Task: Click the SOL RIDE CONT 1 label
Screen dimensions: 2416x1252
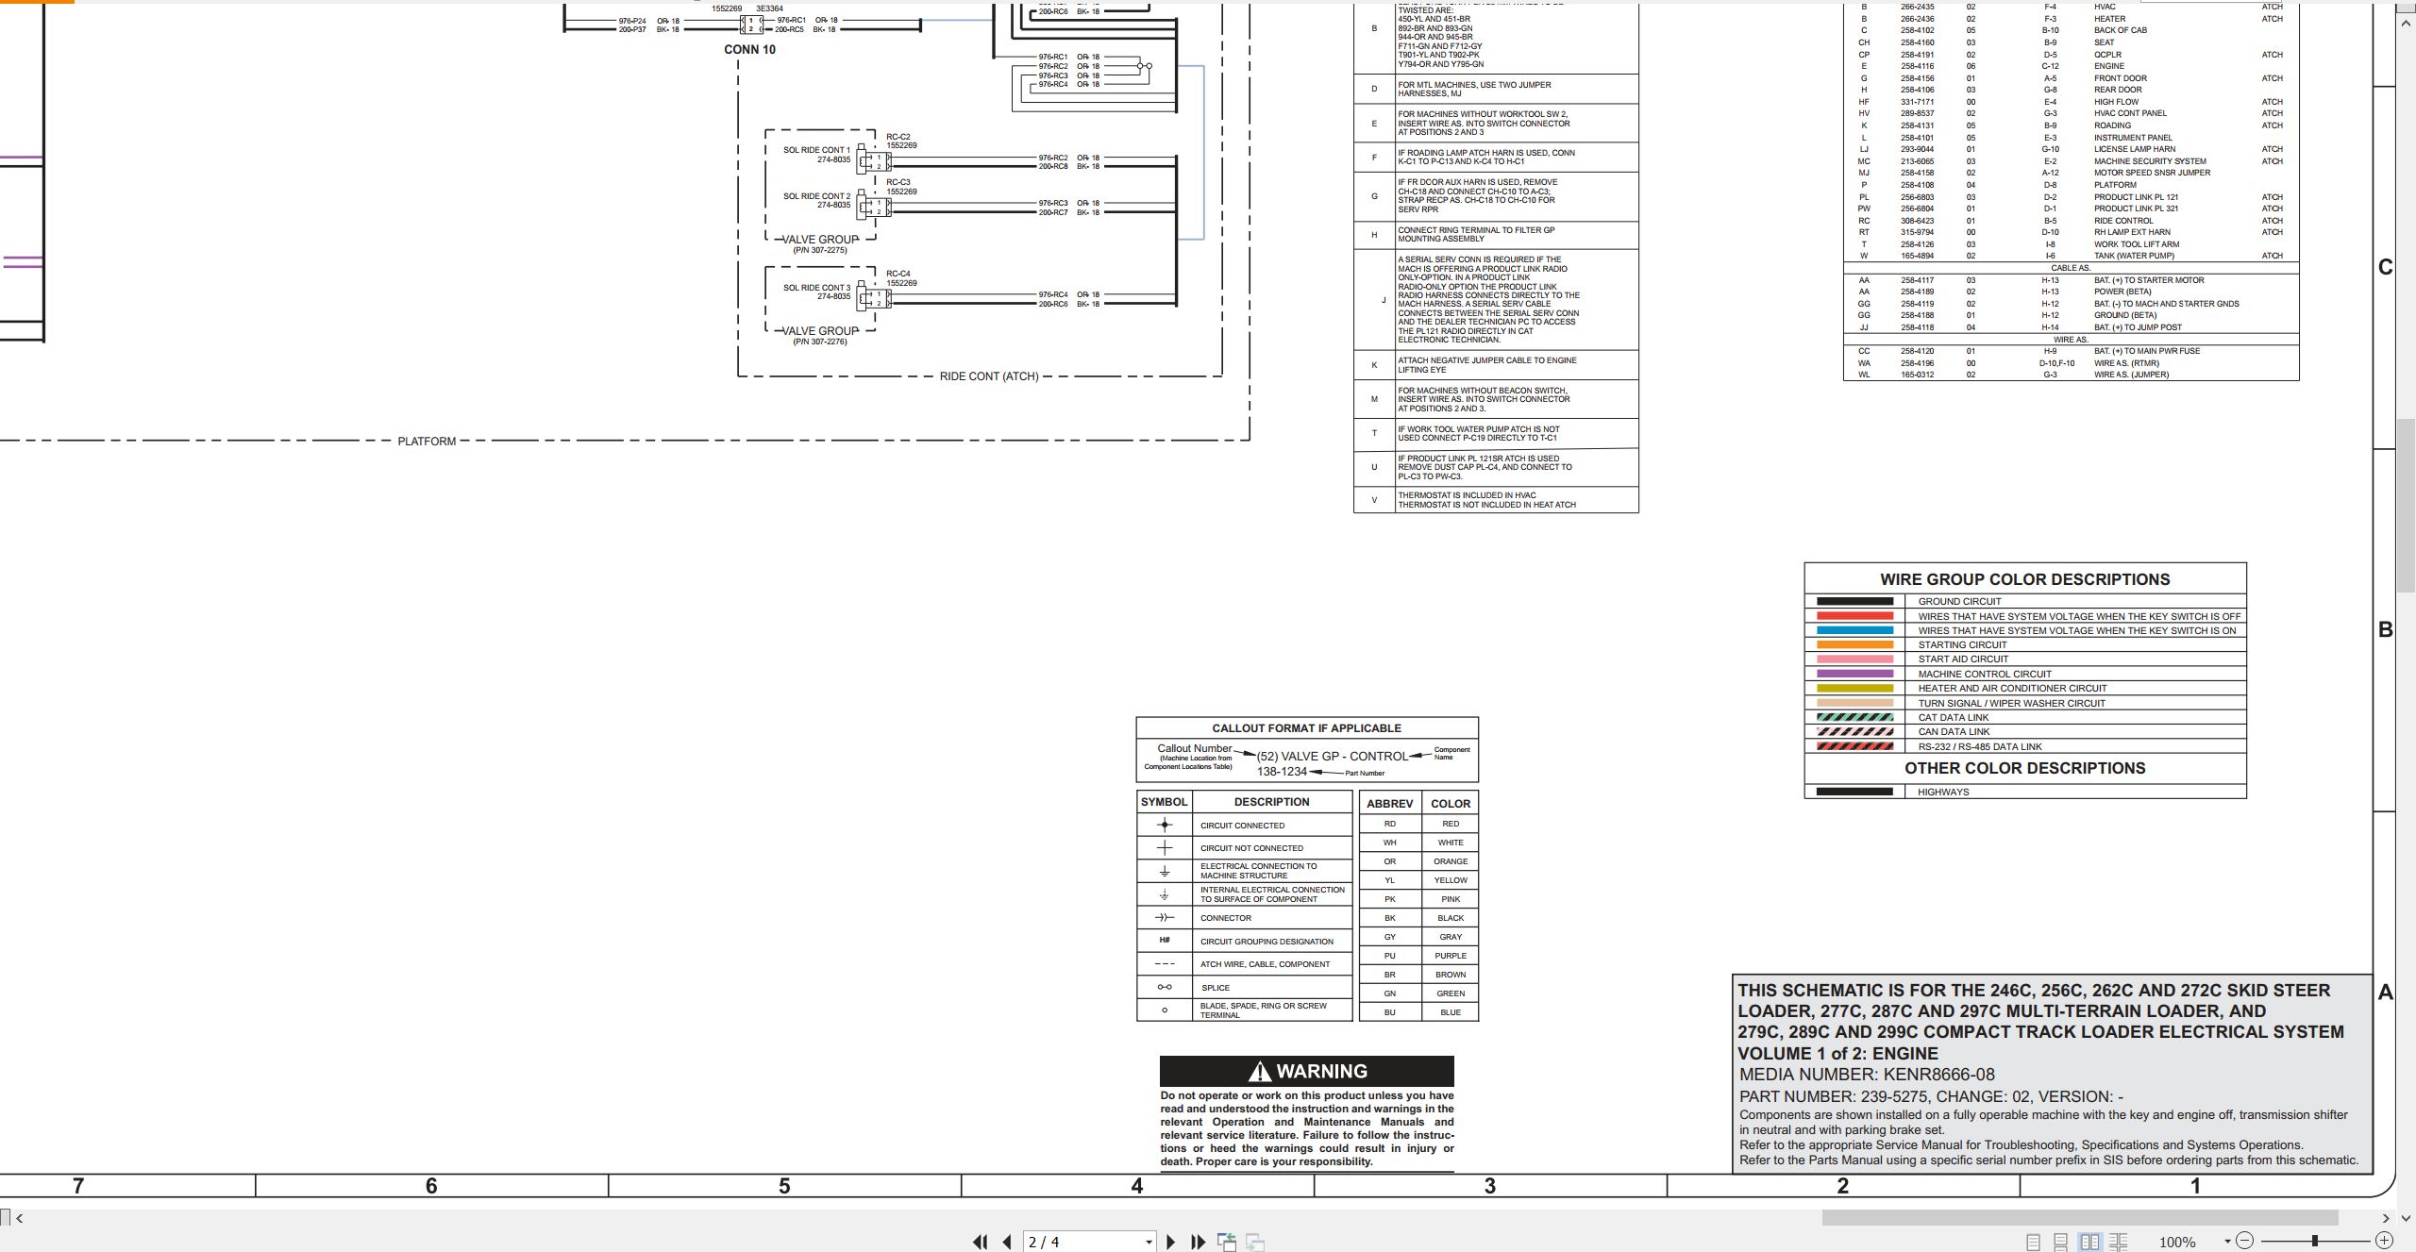Action: click(x=816, y=150)
